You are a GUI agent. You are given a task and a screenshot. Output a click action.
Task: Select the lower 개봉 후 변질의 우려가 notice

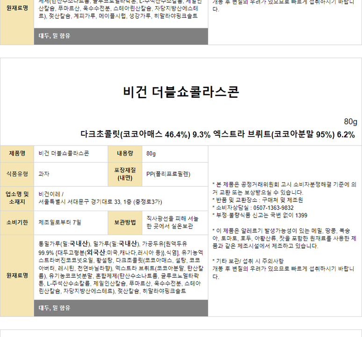283,272
